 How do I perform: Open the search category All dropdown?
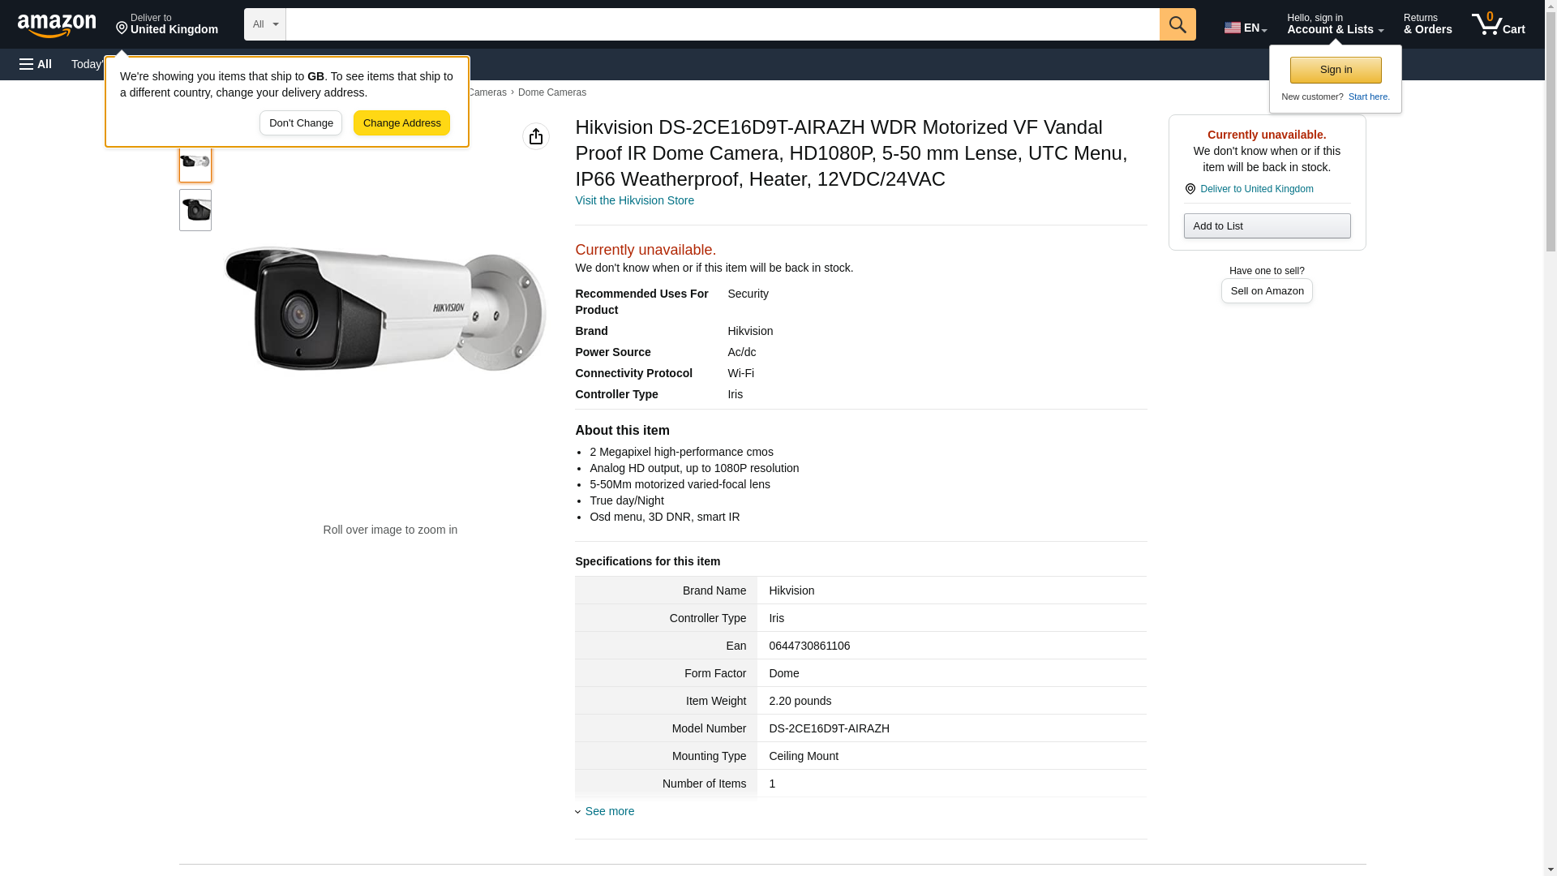pos(264,24)
